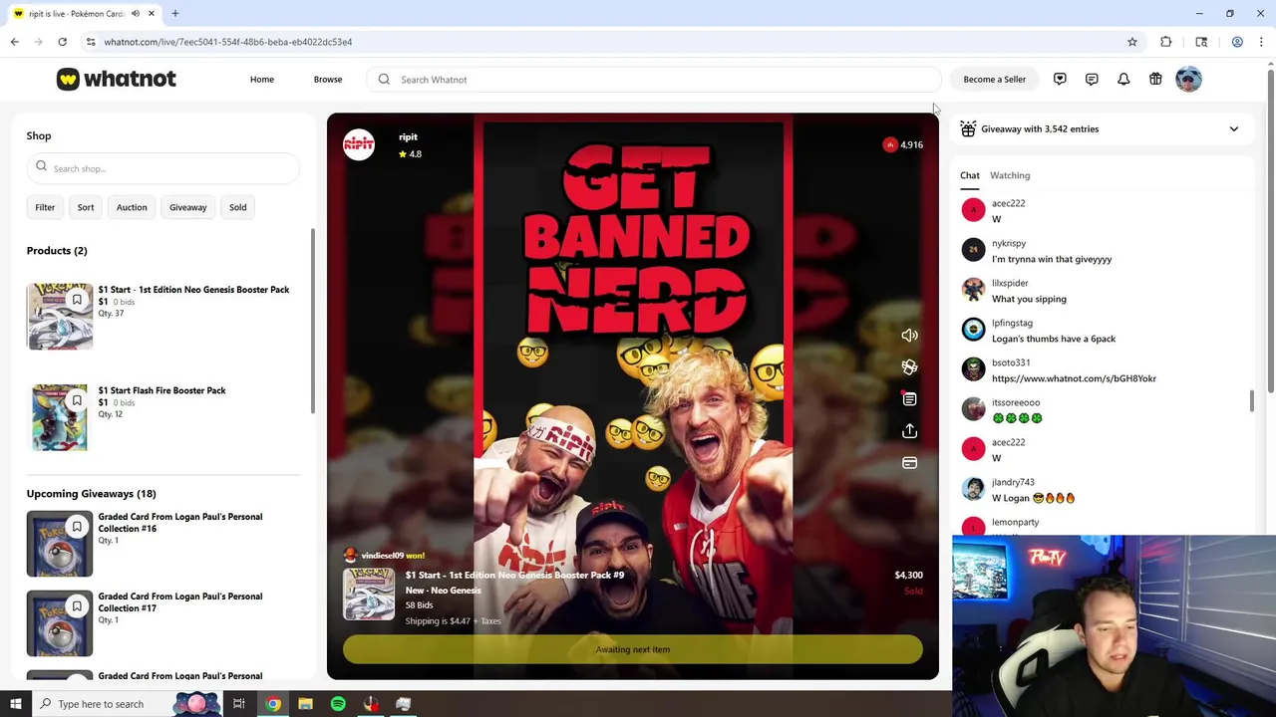
Task: Reload the page in Chrome
Action: 62,42
